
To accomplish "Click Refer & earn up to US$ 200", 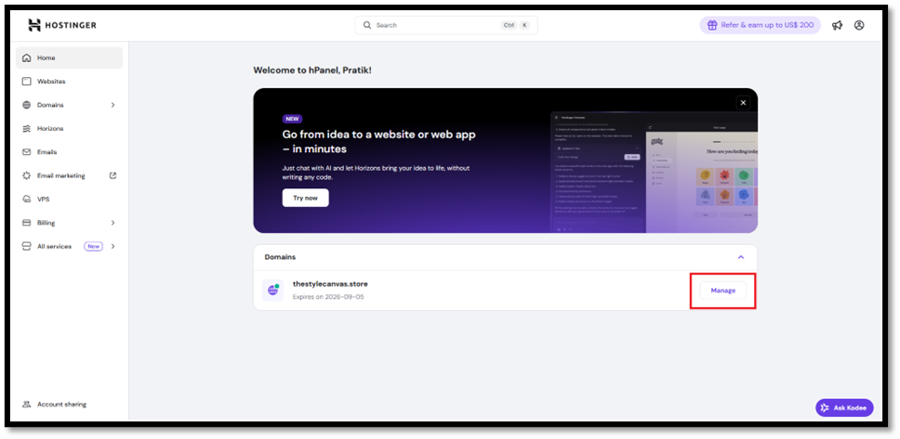I will 760,25.
